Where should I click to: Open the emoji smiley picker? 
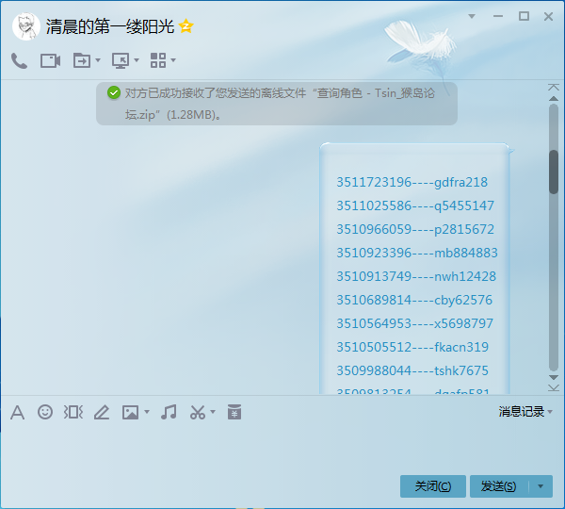[45, 412]
